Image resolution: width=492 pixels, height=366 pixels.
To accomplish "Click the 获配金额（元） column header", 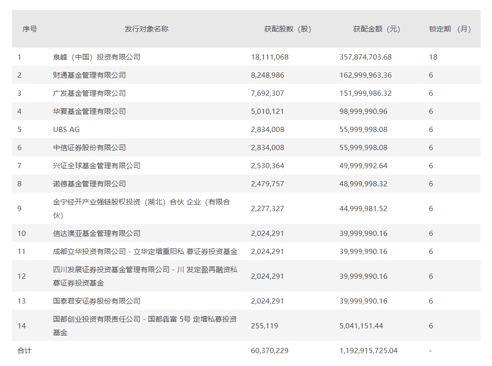I will tap(376, 29).
